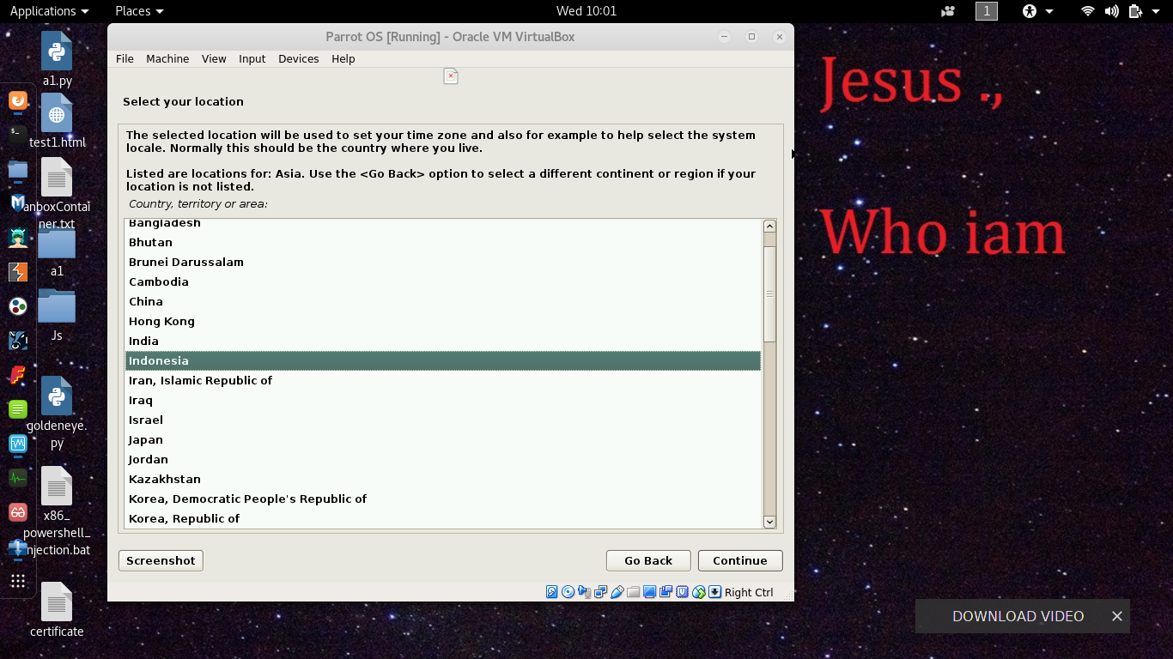Viewport: 1173px width, 659px height.
Task: Select Cambodia in the country list
Action: pos(443,281)
